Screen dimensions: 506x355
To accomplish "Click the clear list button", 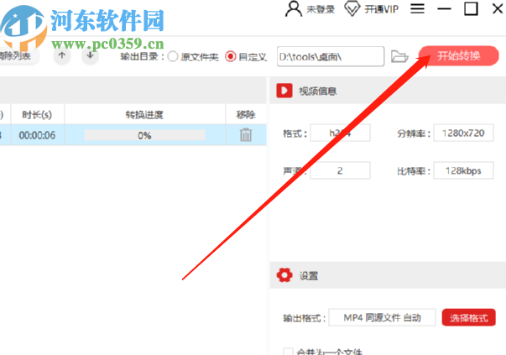I will [x=18, y=56].
